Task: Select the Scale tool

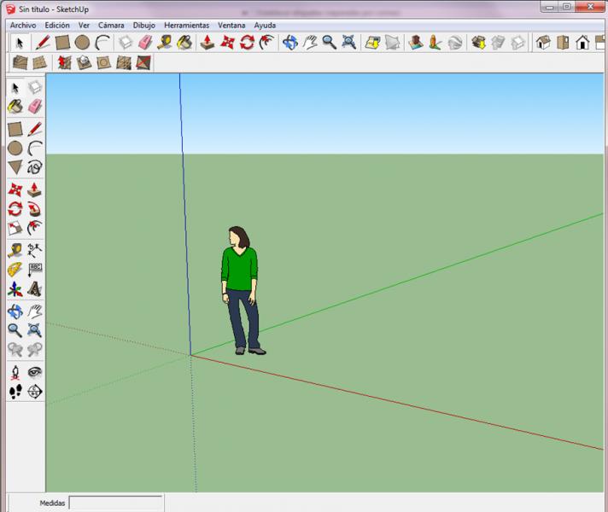Action: pyautogui.click(x=15, y=229)
